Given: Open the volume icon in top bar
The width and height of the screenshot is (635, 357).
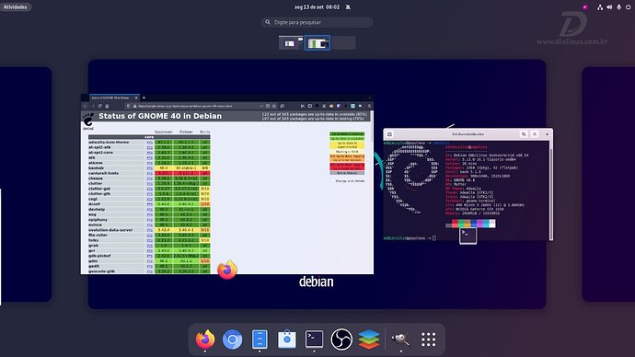Looking at the screenshot, I should click(x=609, y=7).
